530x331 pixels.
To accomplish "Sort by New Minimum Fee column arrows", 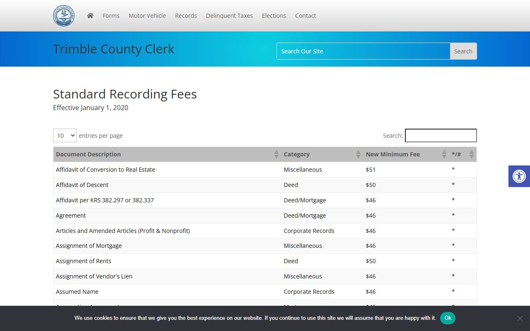I will (x=444, y=154).
